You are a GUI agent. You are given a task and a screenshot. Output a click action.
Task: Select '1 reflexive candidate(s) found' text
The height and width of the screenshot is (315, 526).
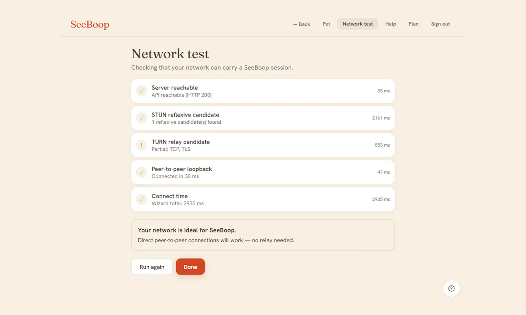tap(186, 122)
